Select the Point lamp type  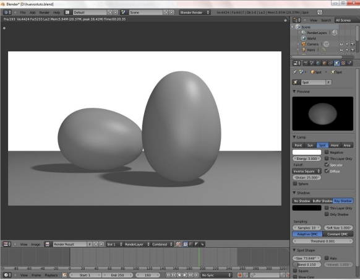[298, 146]
